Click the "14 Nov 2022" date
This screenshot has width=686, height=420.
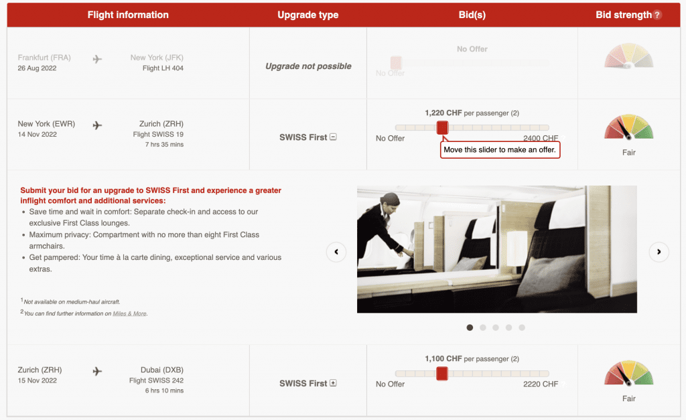(x=38, y=135)
